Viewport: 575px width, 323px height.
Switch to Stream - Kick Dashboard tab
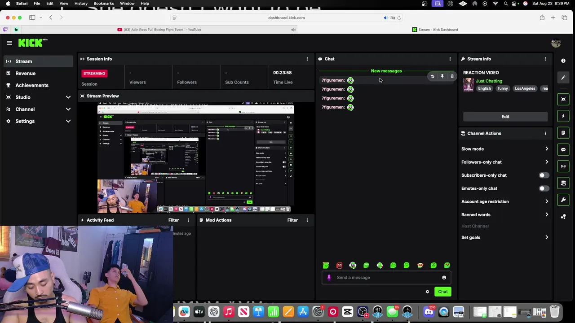(435, 30)
